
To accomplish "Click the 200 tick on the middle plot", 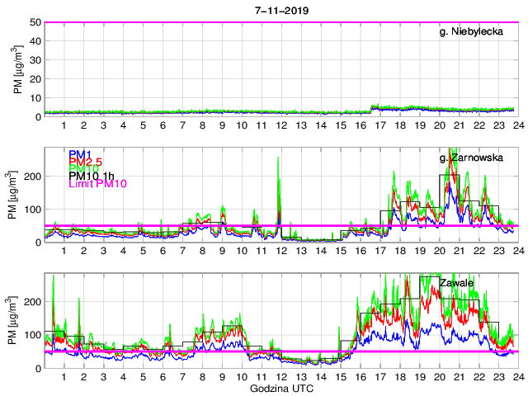I will (x=33, y=176).
